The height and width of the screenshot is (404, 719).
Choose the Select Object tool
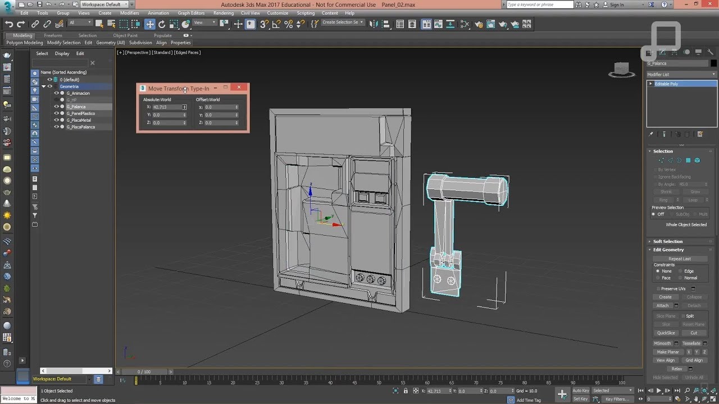tap(99, 24)
